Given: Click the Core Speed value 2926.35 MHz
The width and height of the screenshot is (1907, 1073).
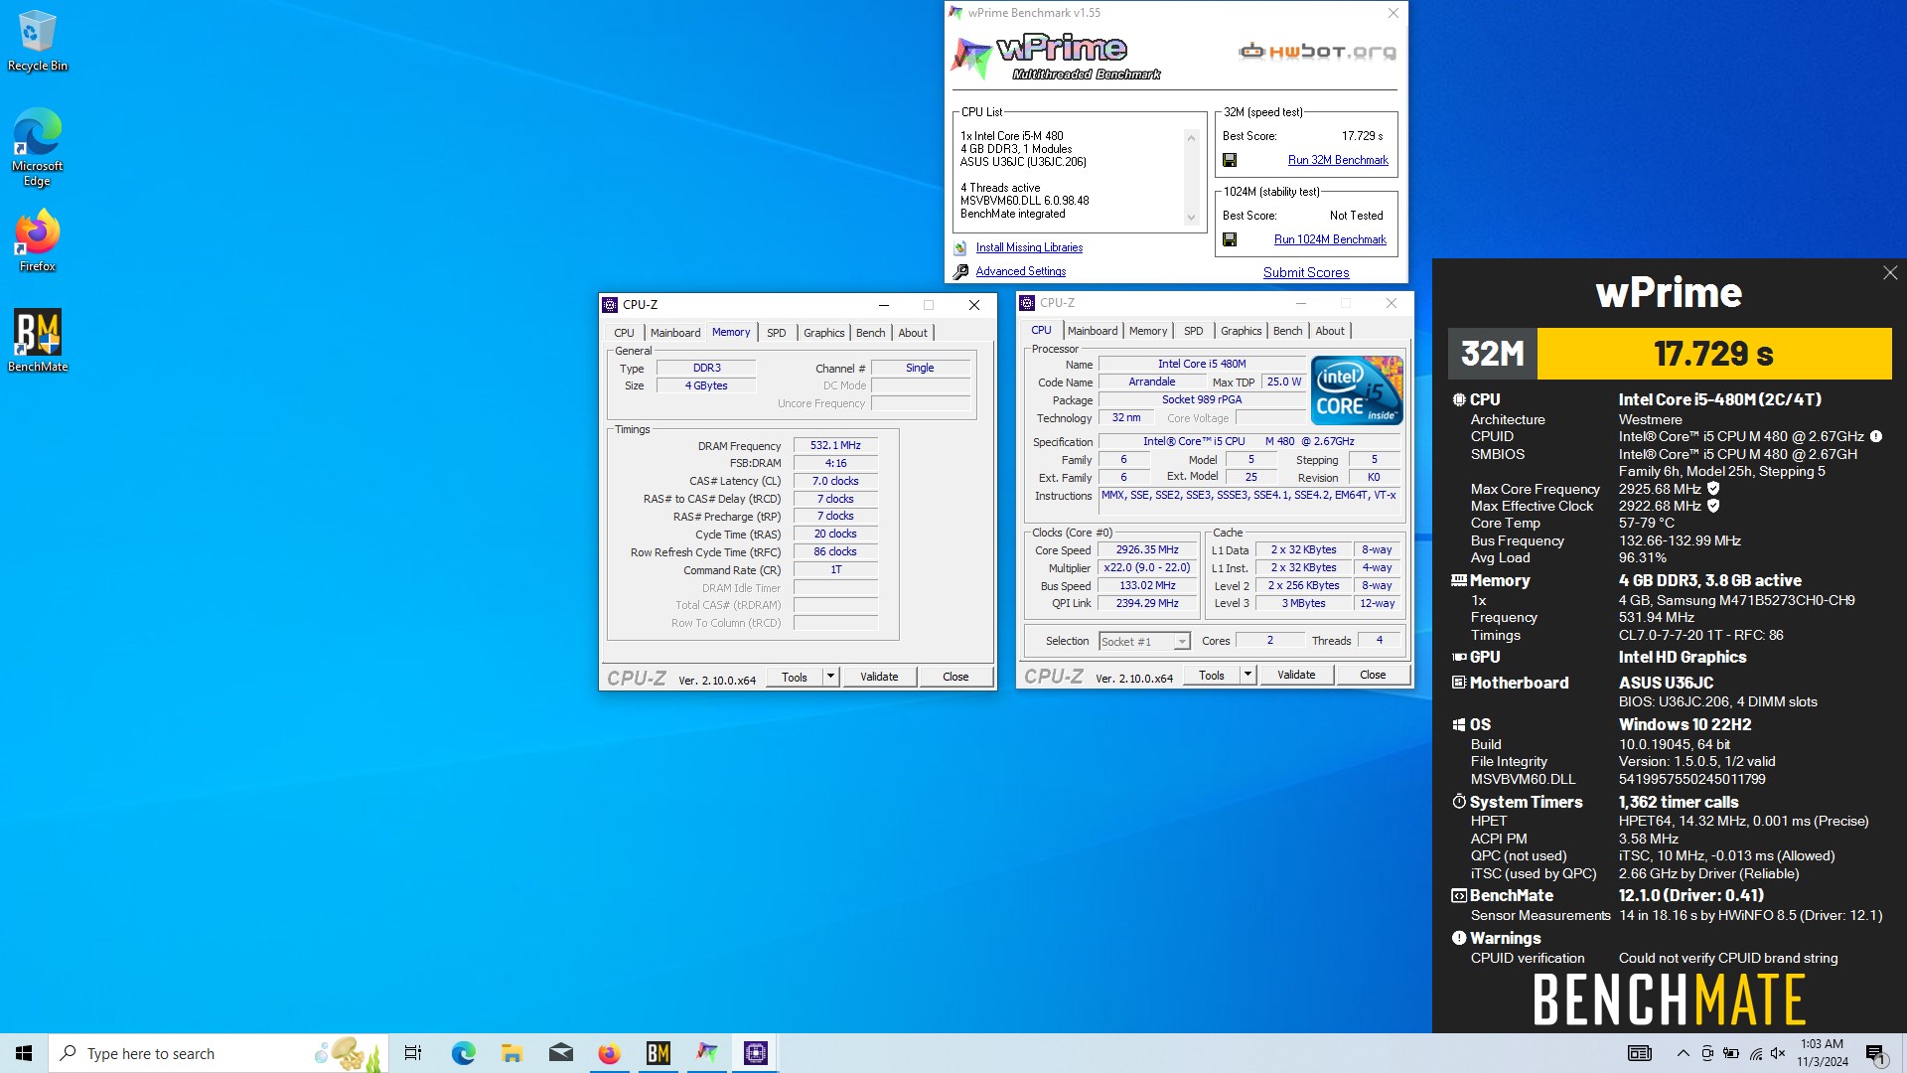Looking at the screenshot, I should 1147,550.
